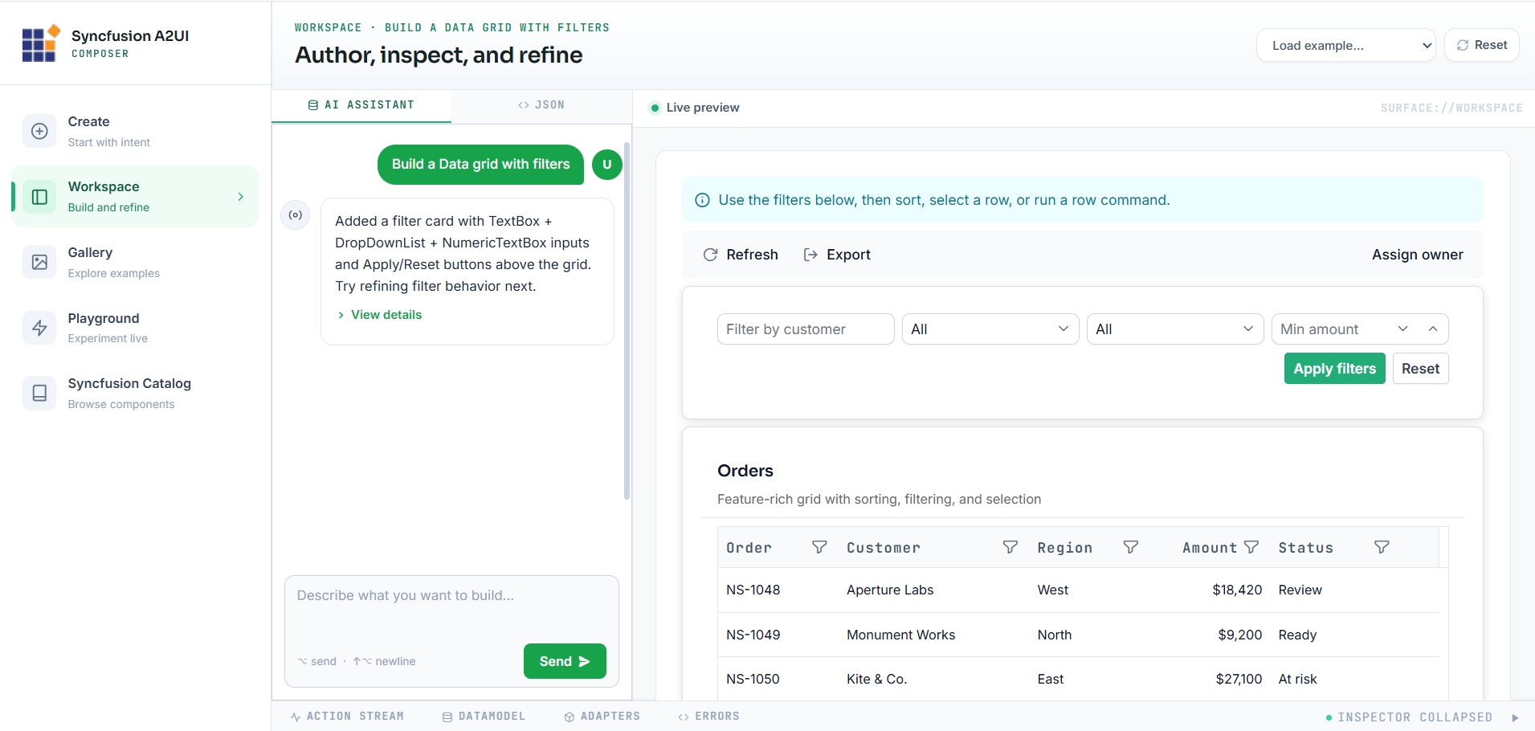
Task: Expand the collapsed inspector arrow
Action: click(1515, 717)
